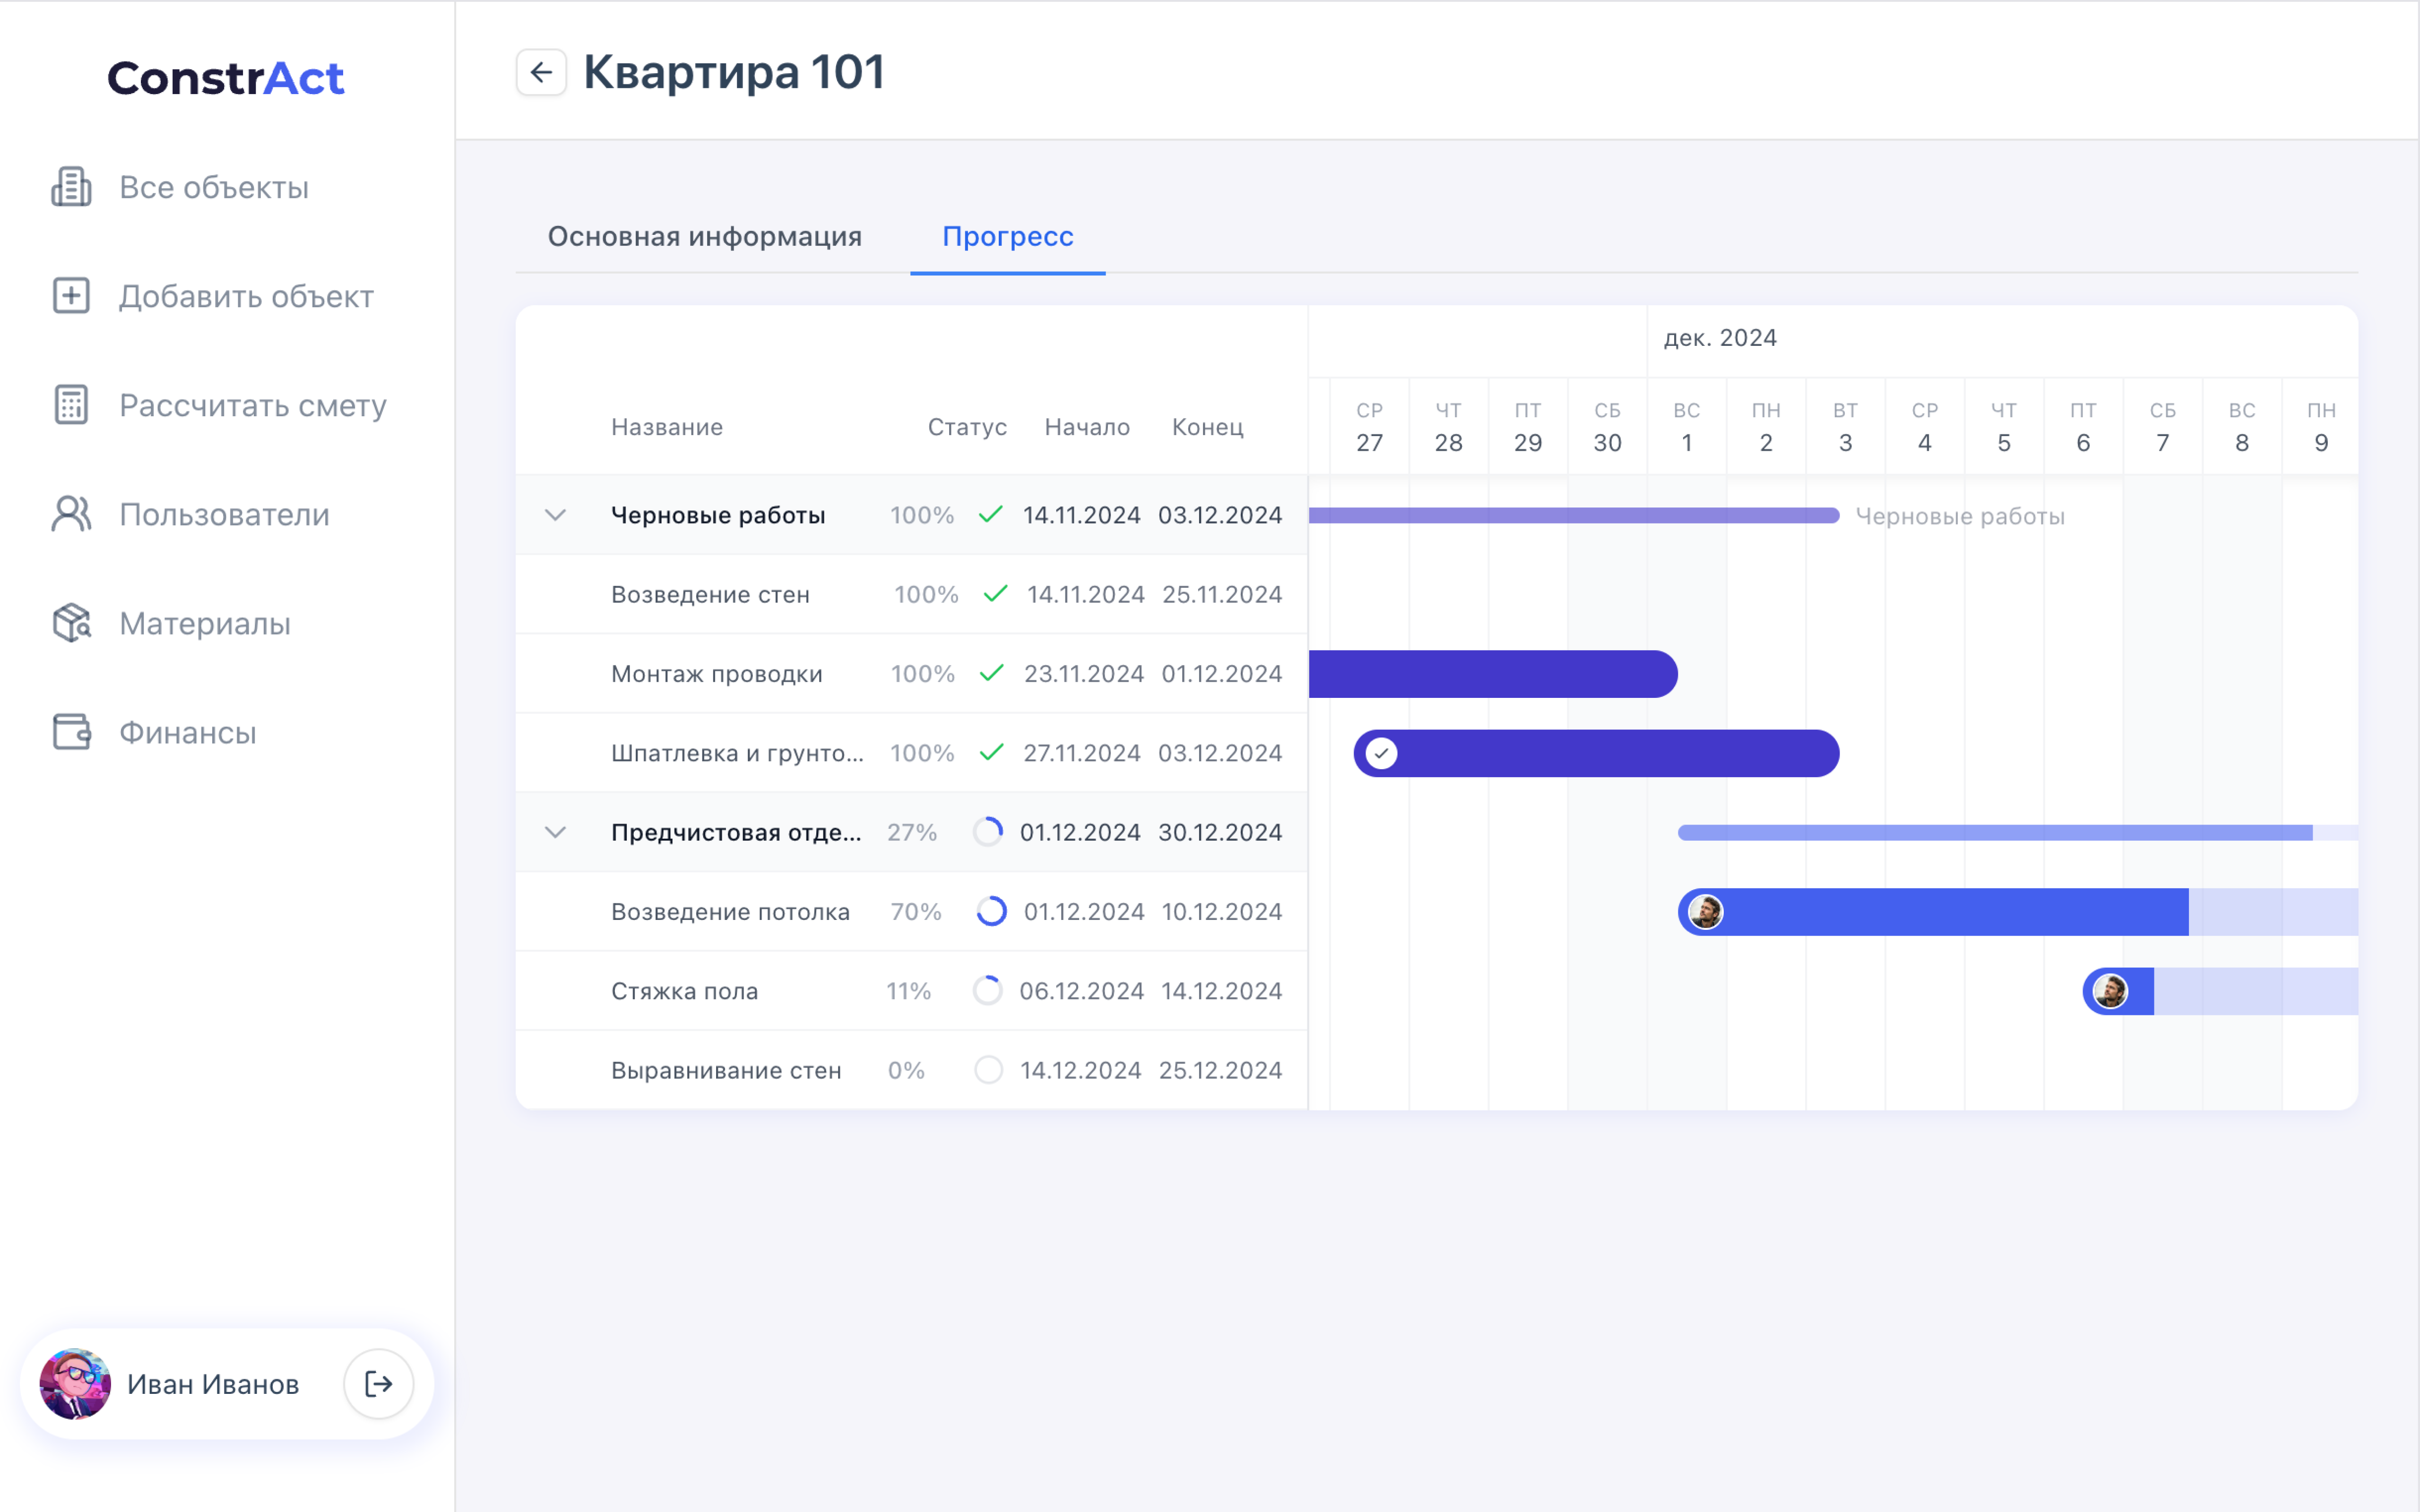Select the Возведение стен row

tap(911, 594)
